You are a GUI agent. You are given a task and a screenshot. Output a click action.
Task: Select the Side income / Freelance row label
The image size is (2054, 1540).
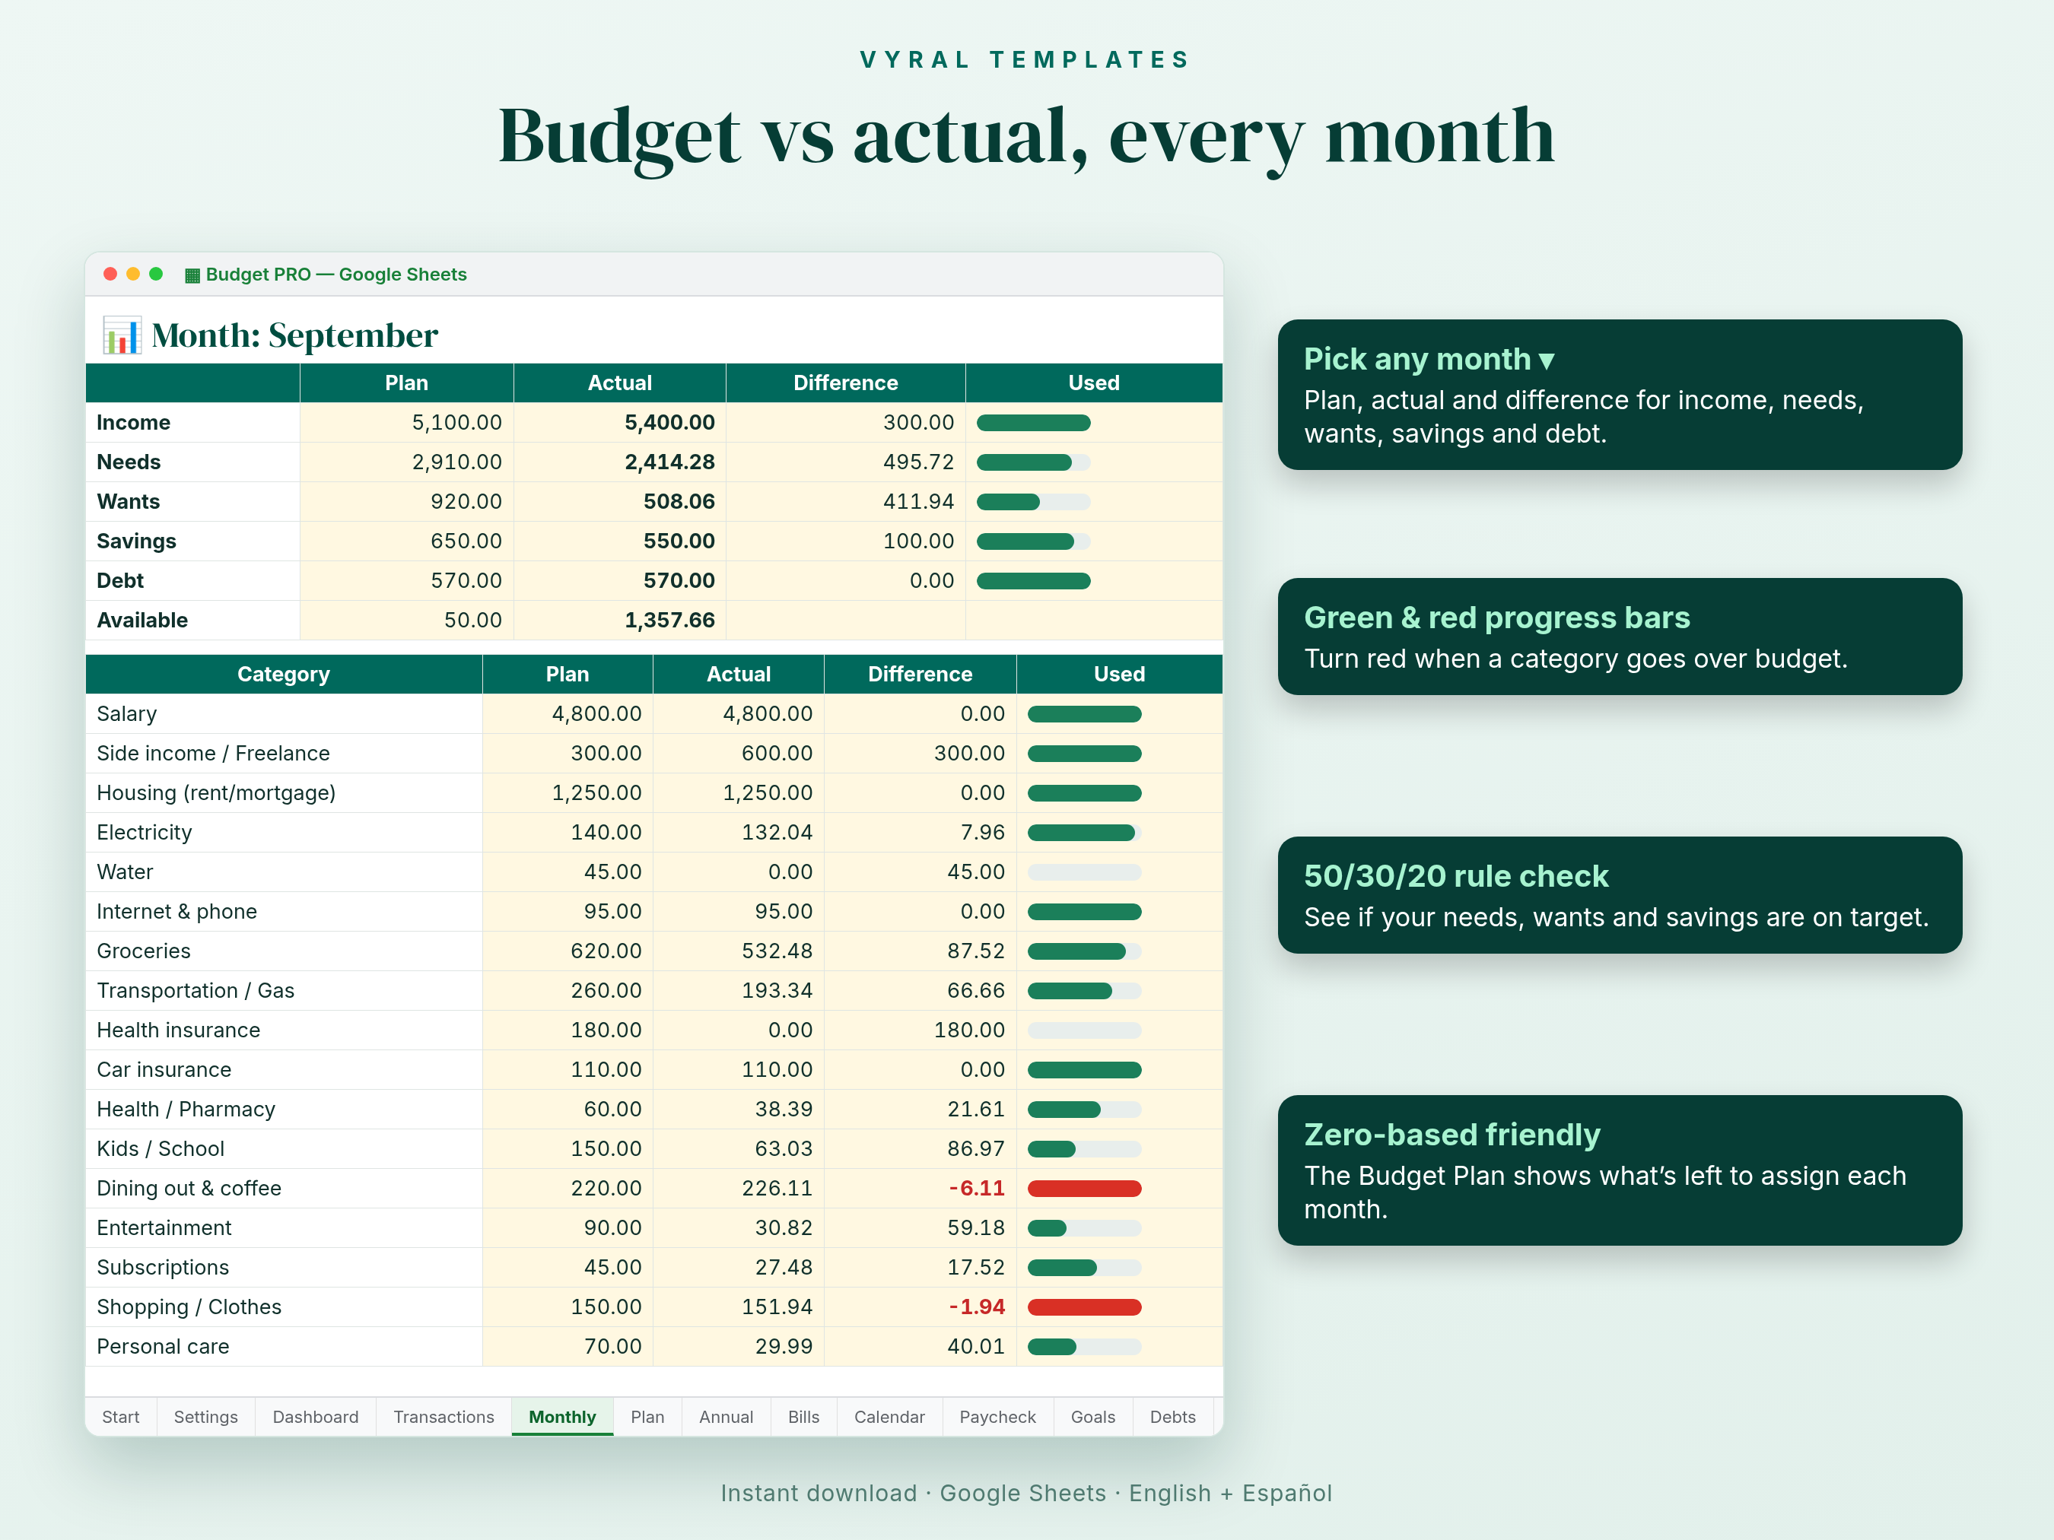(213, 753)
